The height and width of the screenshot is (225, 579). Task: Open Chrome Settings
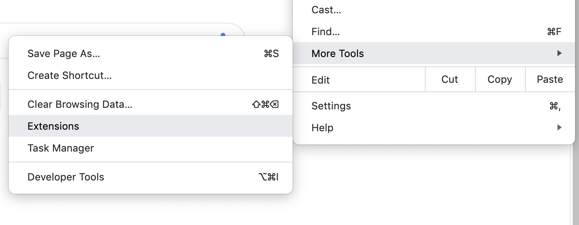[331, 105]
